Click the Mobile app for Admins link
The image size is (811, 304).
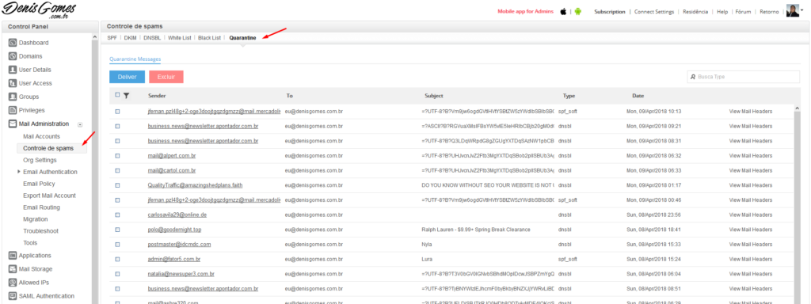(x=525, y=11)
